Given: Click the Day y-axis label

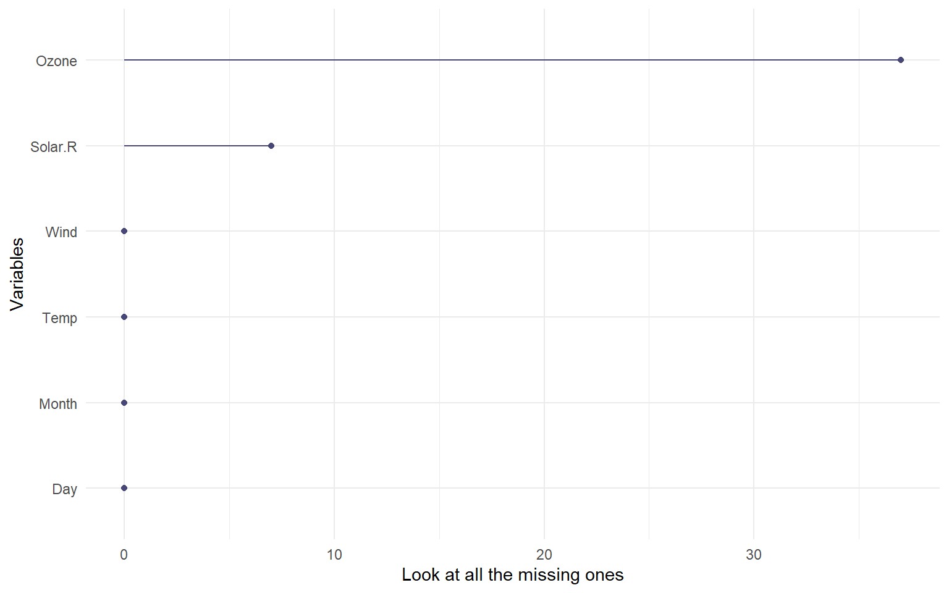Looking at the screenshot, I should (x=64, y=489).
